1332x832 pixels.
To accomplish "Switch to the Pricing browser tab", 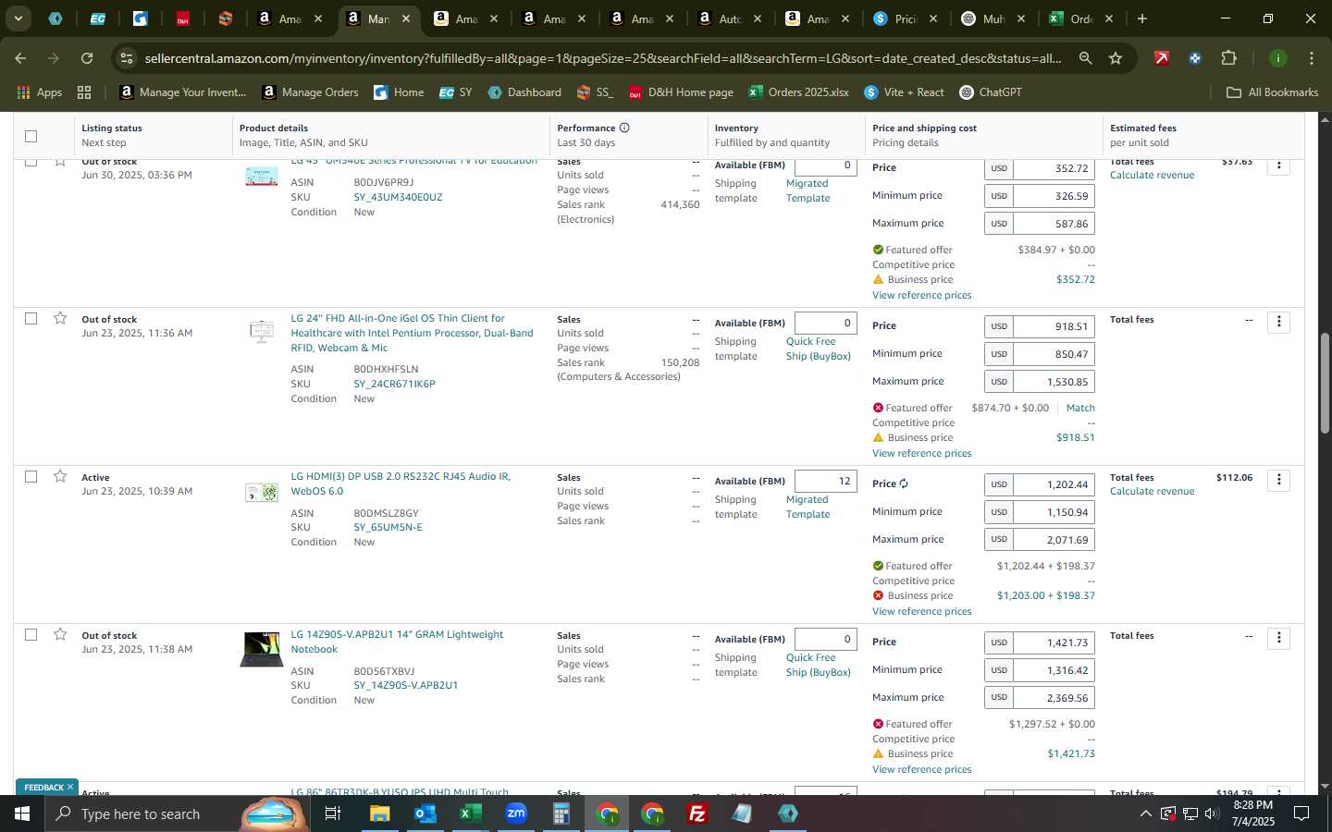I will 906,18.
